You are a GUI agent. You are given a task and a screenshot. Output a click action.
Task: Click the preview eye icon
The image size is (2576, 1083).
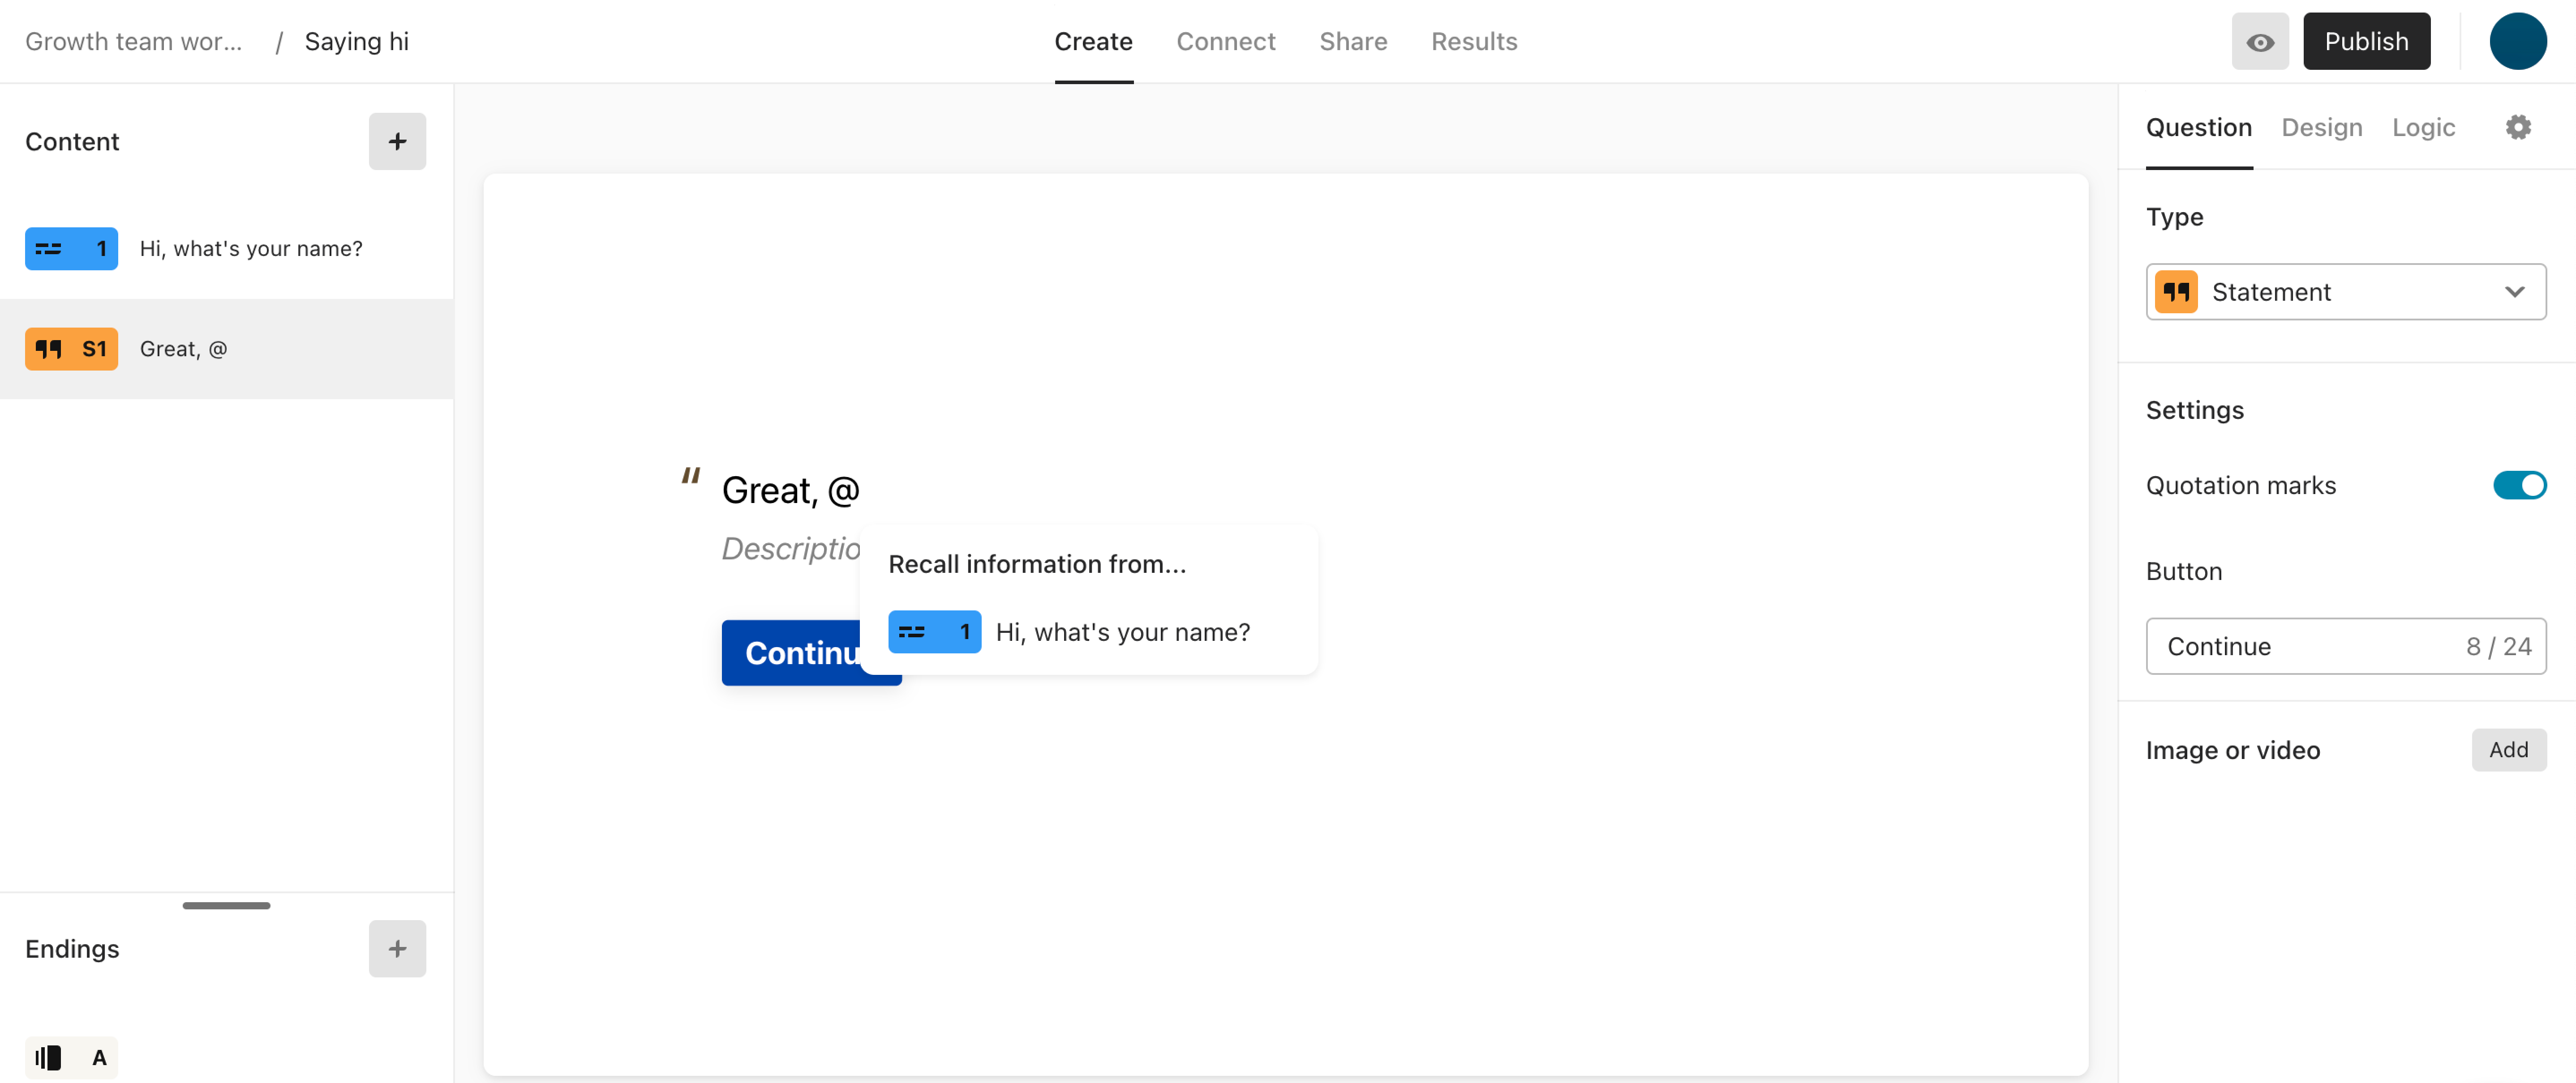pos(2259,41)
